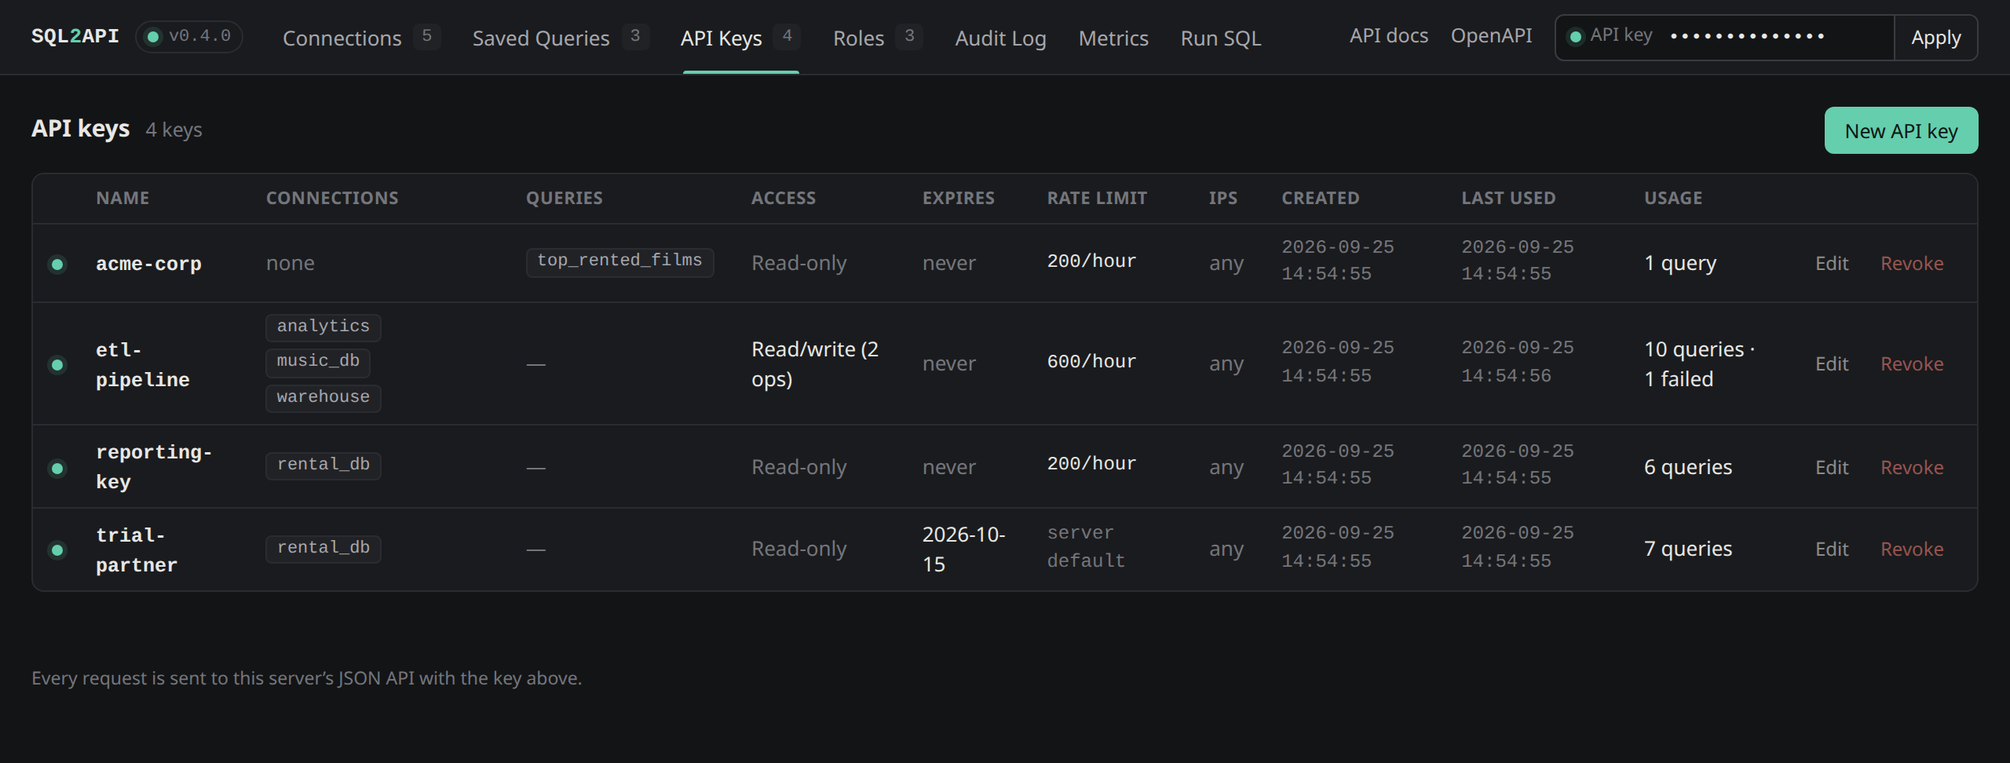Click the API key password field
Screen dimensions: 2010x763
point(1776,37)
